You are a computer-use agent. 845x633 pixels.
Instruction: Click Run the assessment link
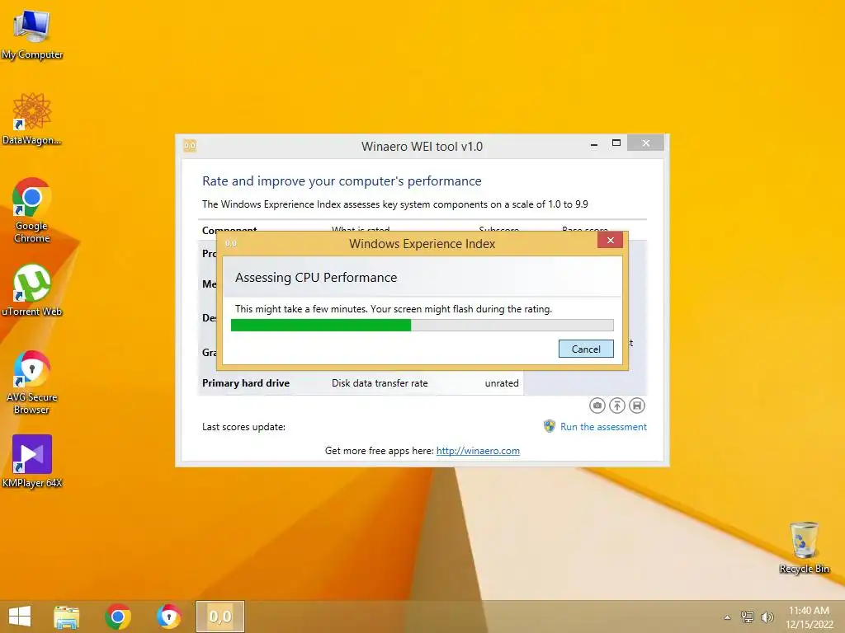click(603, 427)
